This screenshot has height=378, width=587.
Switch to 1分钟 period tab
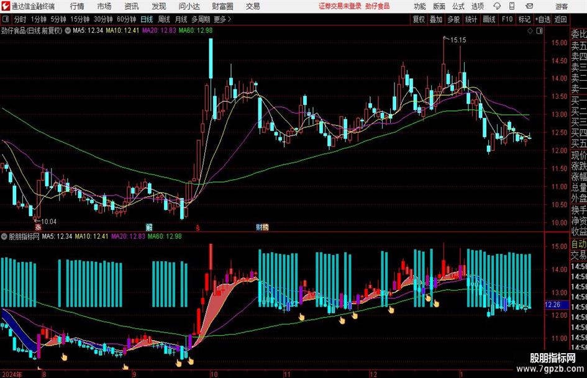(x=38, y=19)
